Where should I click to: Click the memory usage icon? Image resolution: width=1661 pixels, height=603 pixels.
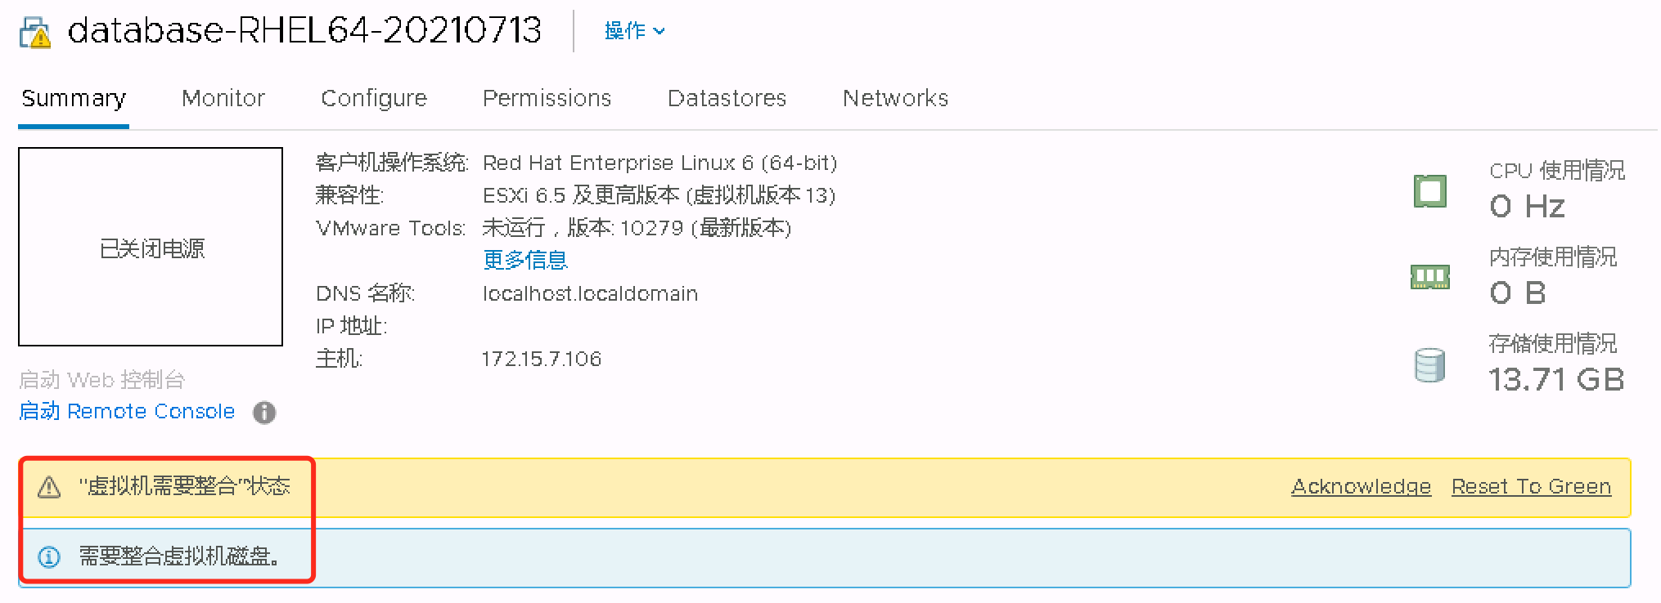coord(1429,277)
